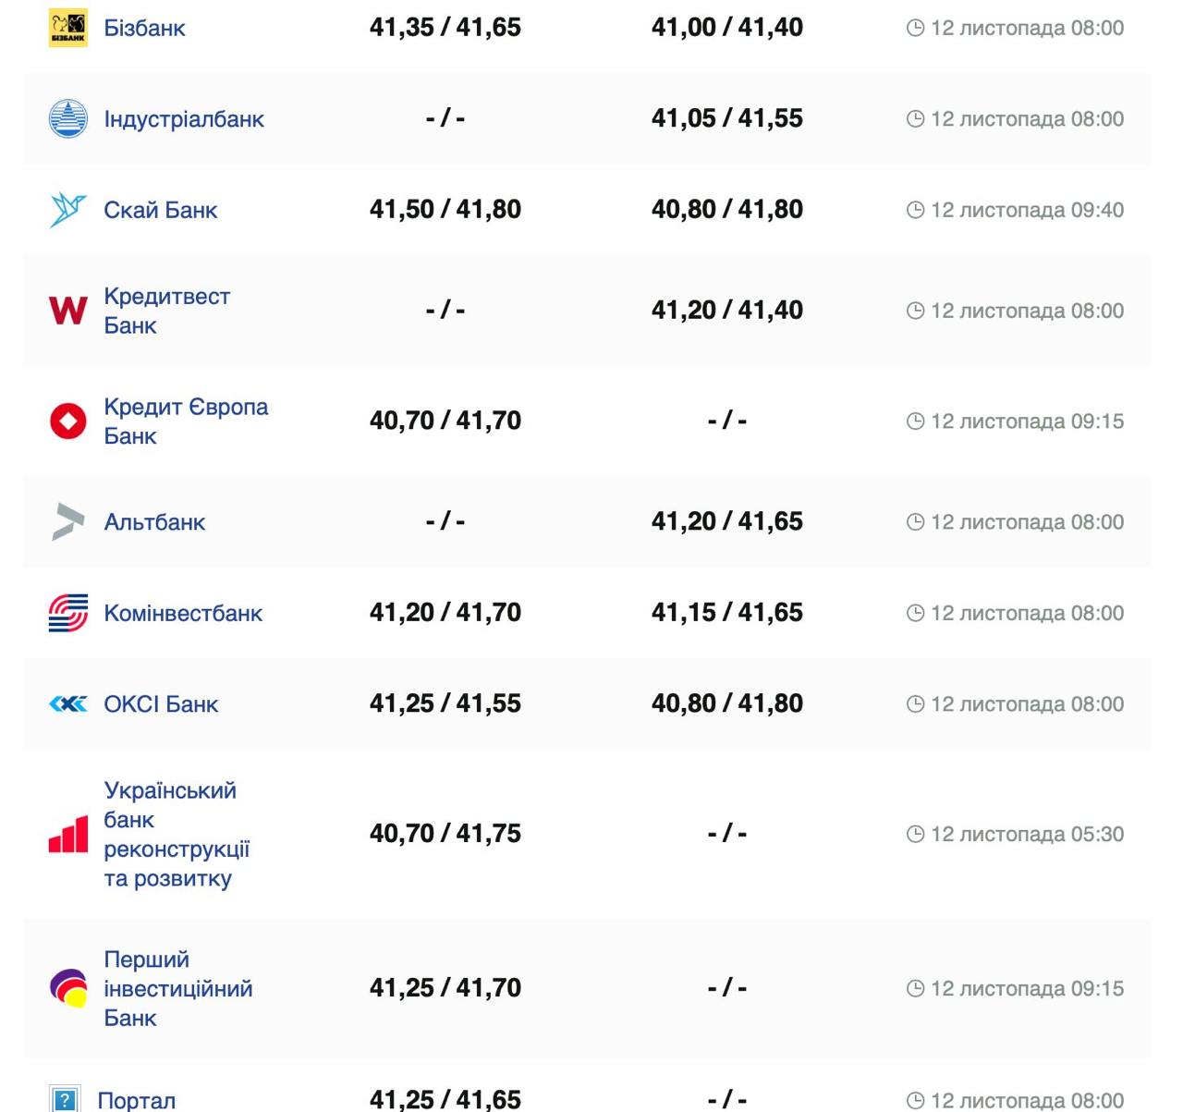
Task: Open the Комінвестбанк link
Action: click(183, 613)
